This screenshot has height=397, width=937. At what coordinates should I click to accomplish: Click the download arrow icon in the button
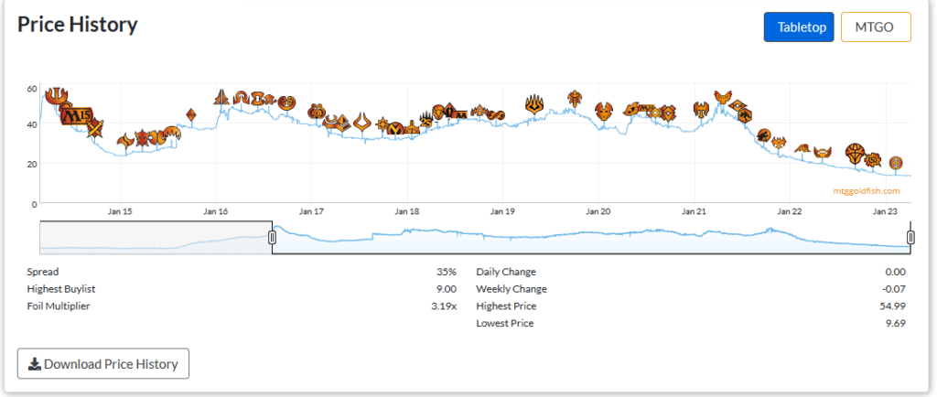pyautogui.click(x=34, y=364)
